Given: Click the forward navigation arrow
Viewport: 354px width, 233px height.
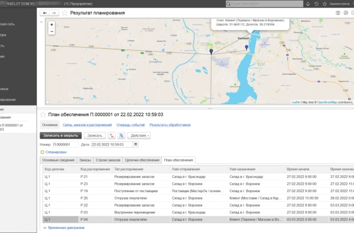Looking at the screenshot, I should click(54, 13).
